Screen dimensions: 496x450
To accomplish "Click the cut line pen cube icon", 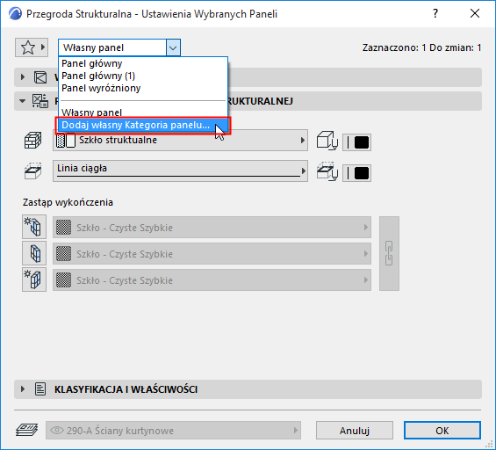I will coord(327,141).
